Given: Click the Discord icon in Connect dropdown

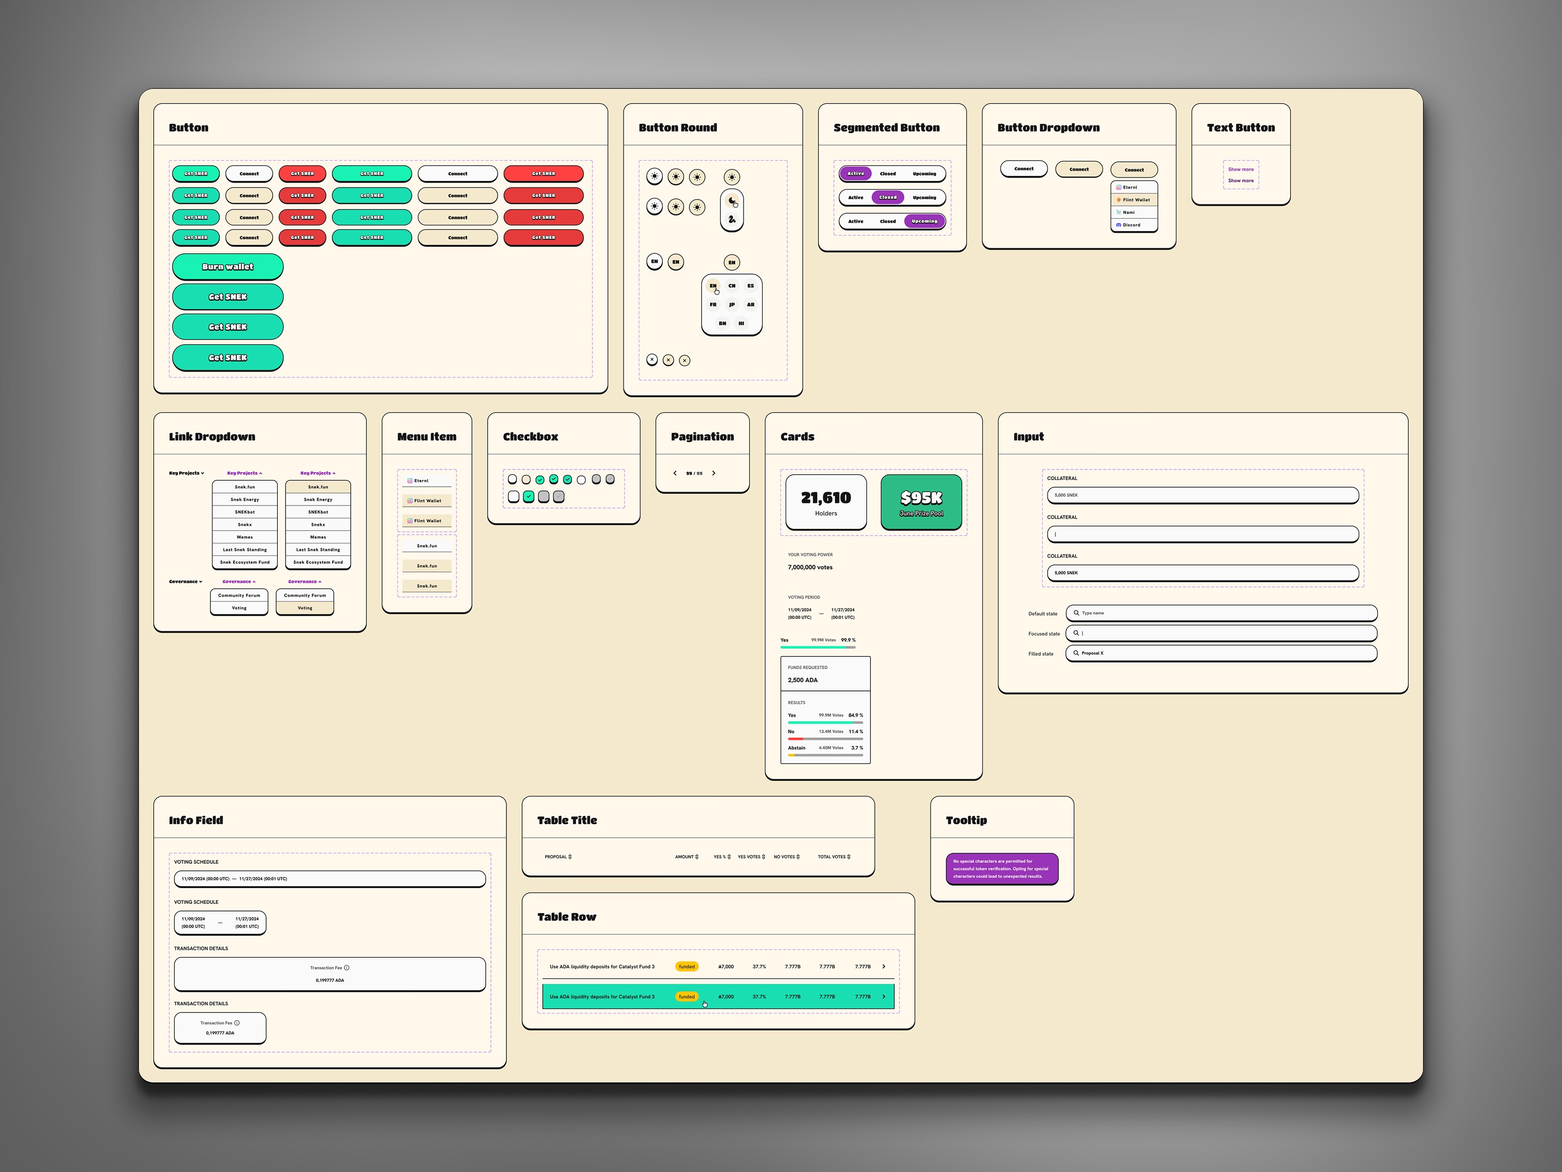Looking at the screenshot, I should coord(1119,225).
